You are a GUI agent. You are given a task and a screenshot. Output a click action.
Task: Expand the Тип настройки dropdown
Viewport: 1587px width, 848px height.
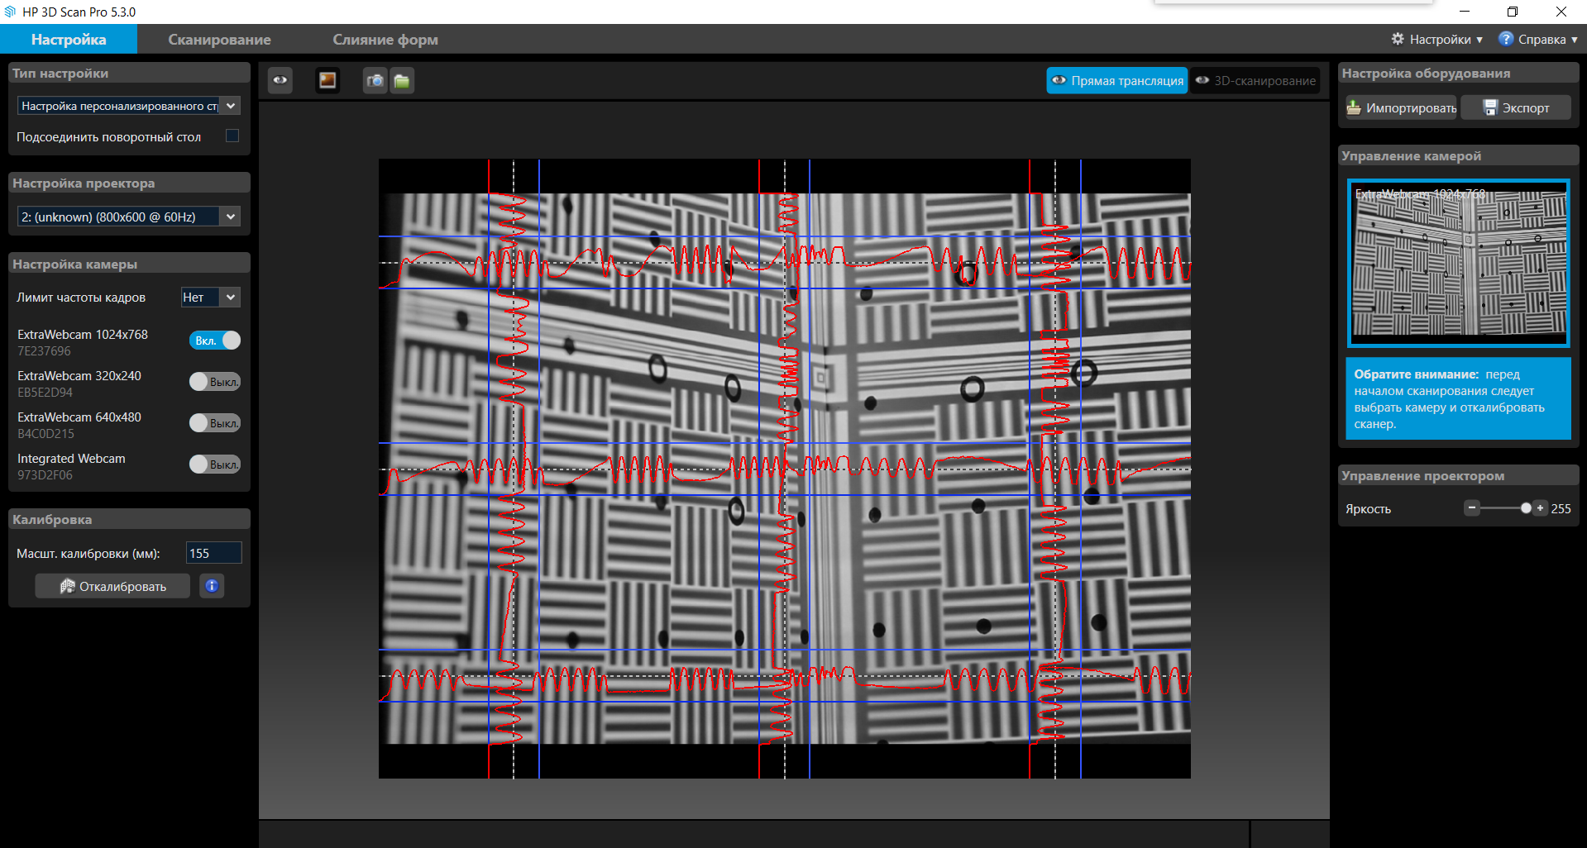[x=231, y=106]
